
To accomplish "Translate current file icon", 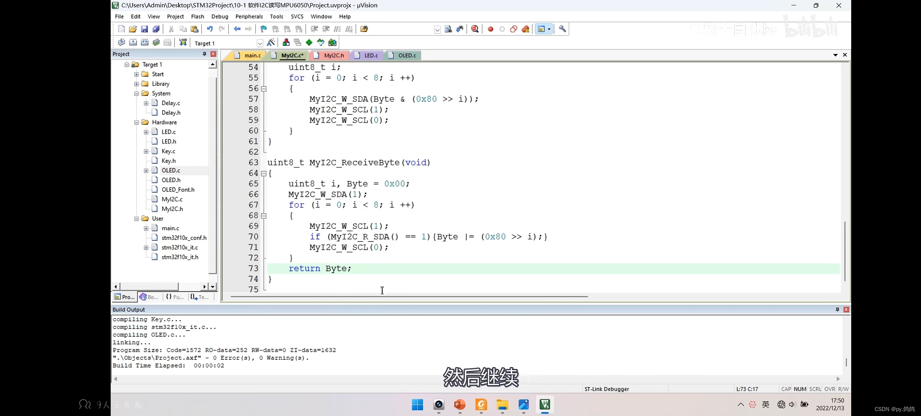I will point(121,42).
